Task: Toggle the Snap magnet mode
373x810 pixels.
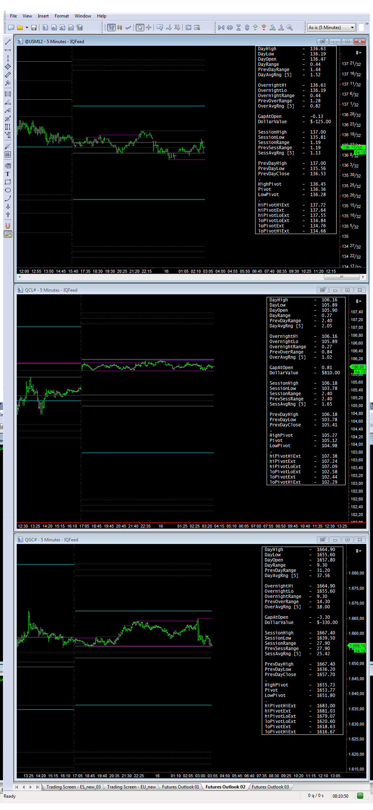Action: pos(8,226)
